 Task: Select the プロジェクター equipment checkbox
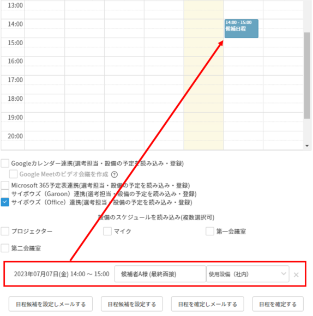[5, 231]
